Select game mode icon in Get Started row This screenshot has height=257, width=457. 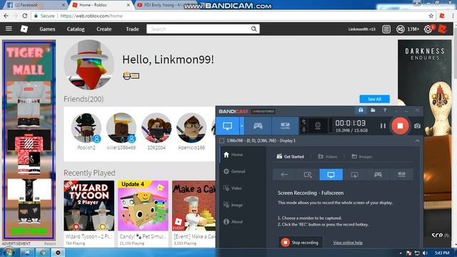click(378, 174)
